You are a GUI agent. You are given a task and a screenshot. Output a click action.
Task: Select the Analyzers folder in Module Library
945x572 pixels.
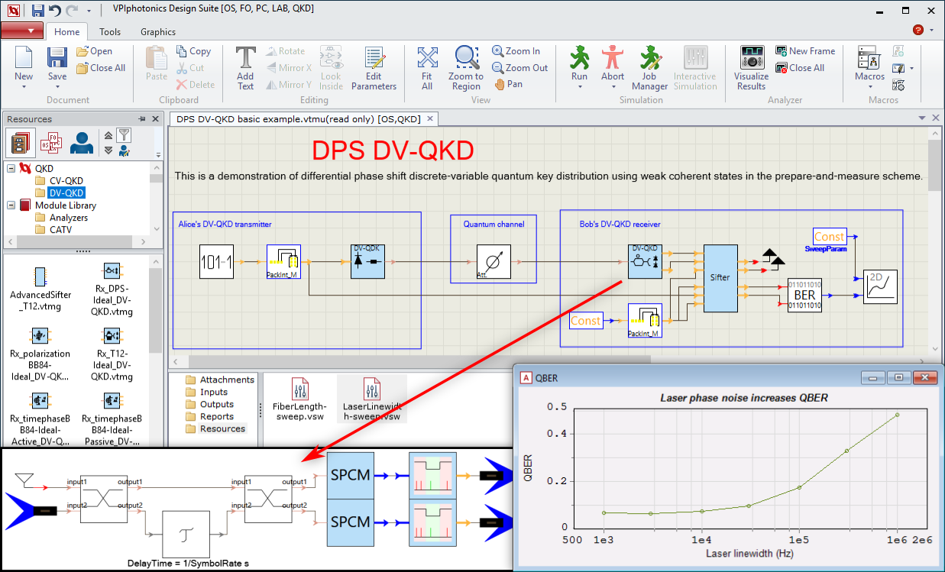point(61,218)
